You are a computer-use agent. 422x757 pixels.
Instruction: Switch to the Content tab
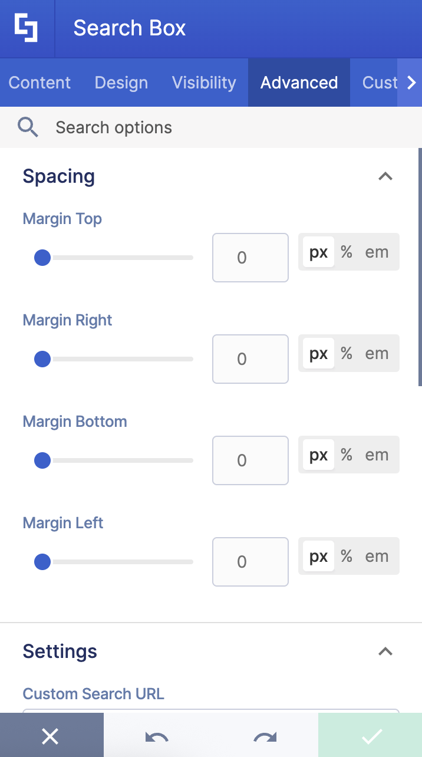point(39,83)
